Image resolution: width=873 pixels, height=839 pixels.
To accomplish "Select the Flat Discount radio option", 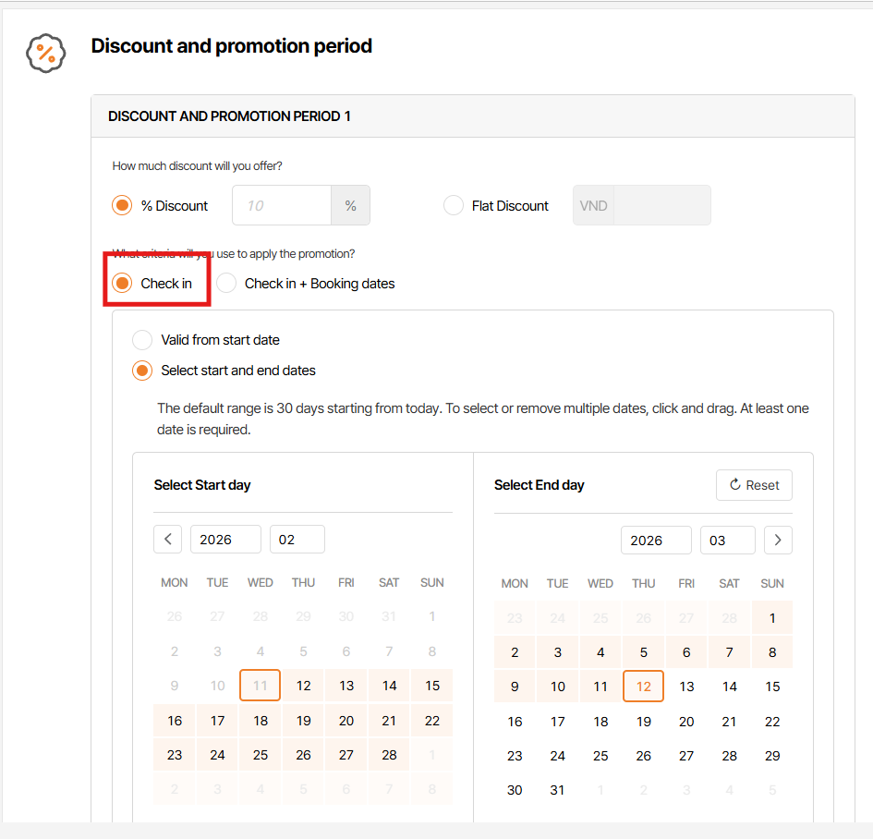I will 453,206.
